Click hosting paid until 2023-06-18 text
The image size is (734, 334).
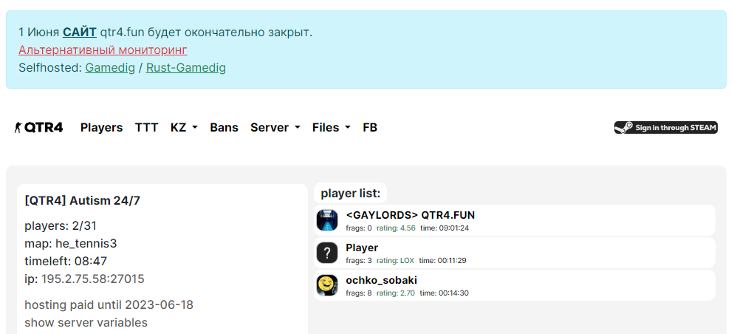coord(109,305)
